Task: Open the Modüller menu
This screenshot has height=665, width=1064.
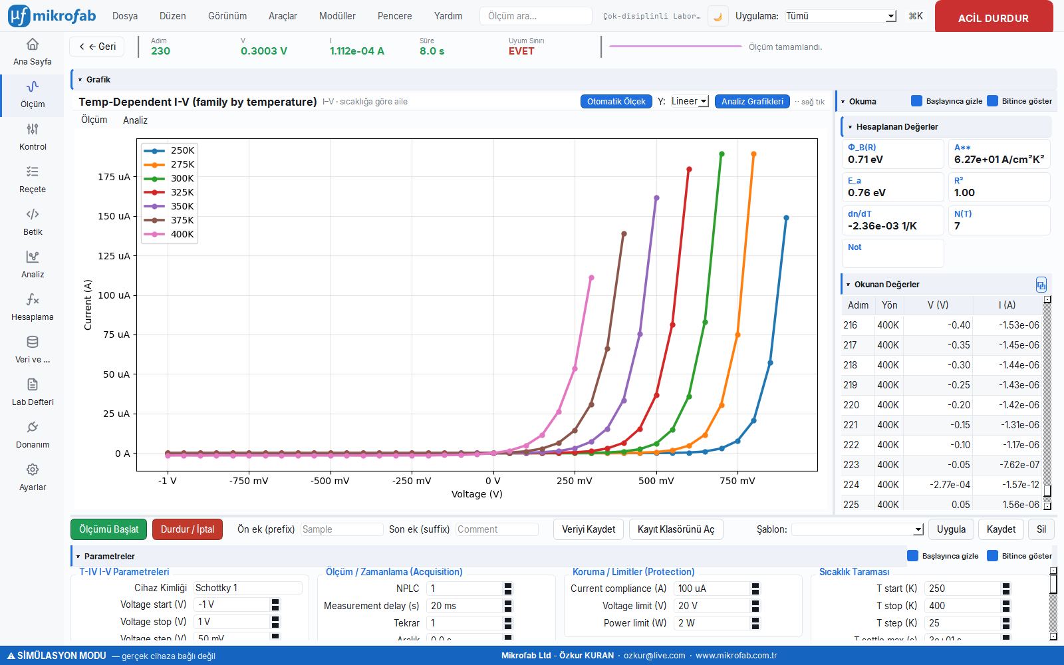Action: (337, 16)
